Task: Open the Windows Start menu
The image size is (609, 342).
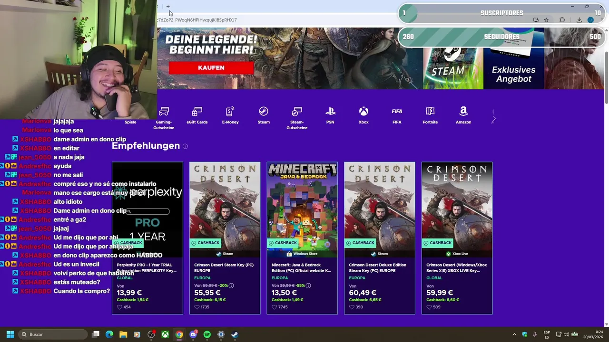Action: [10, 334]
